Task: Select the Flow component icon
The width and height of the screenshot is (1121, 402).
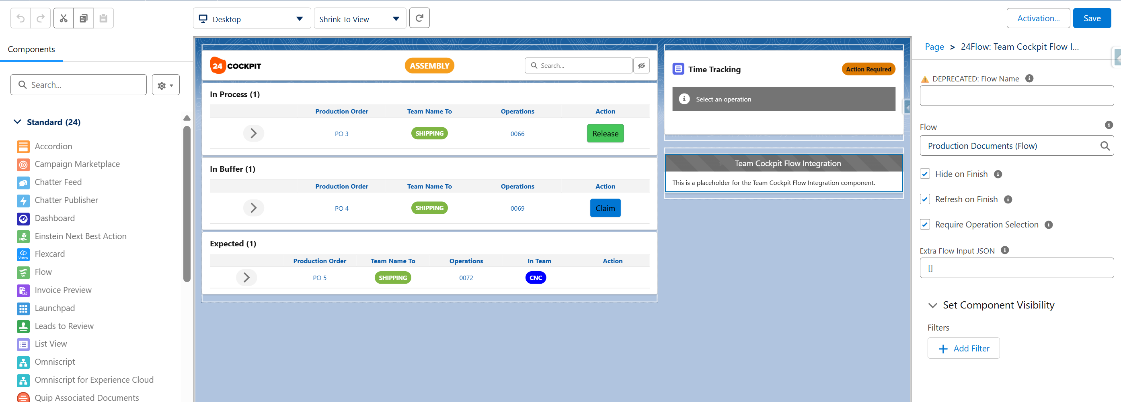Action: [23, 273]
